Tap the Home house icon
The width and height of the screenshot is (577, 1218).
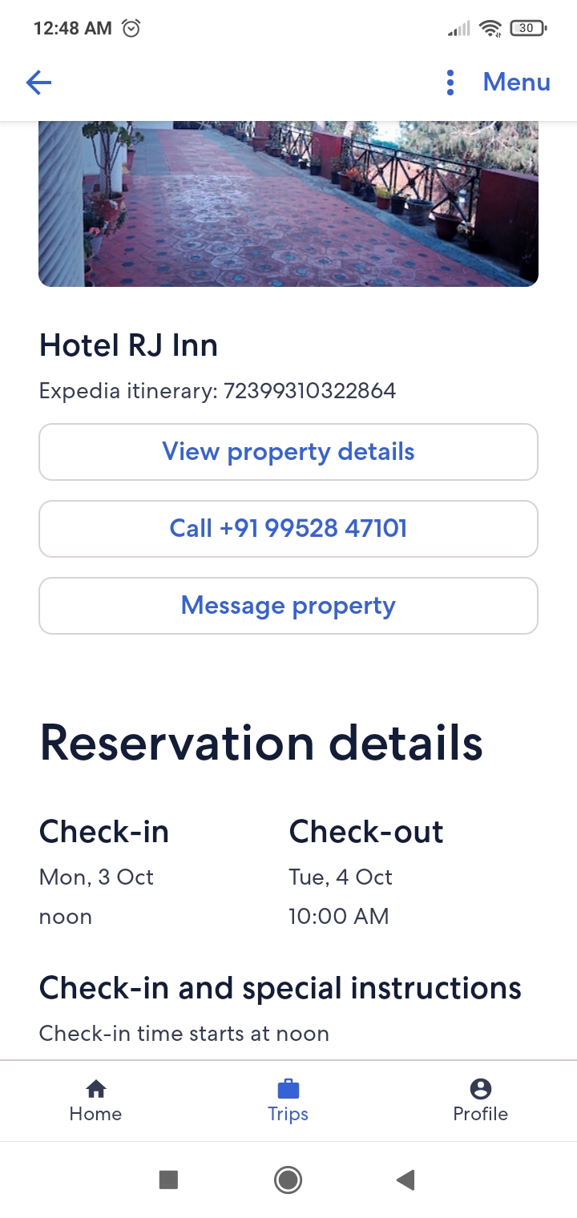(x=95, y=1088)
